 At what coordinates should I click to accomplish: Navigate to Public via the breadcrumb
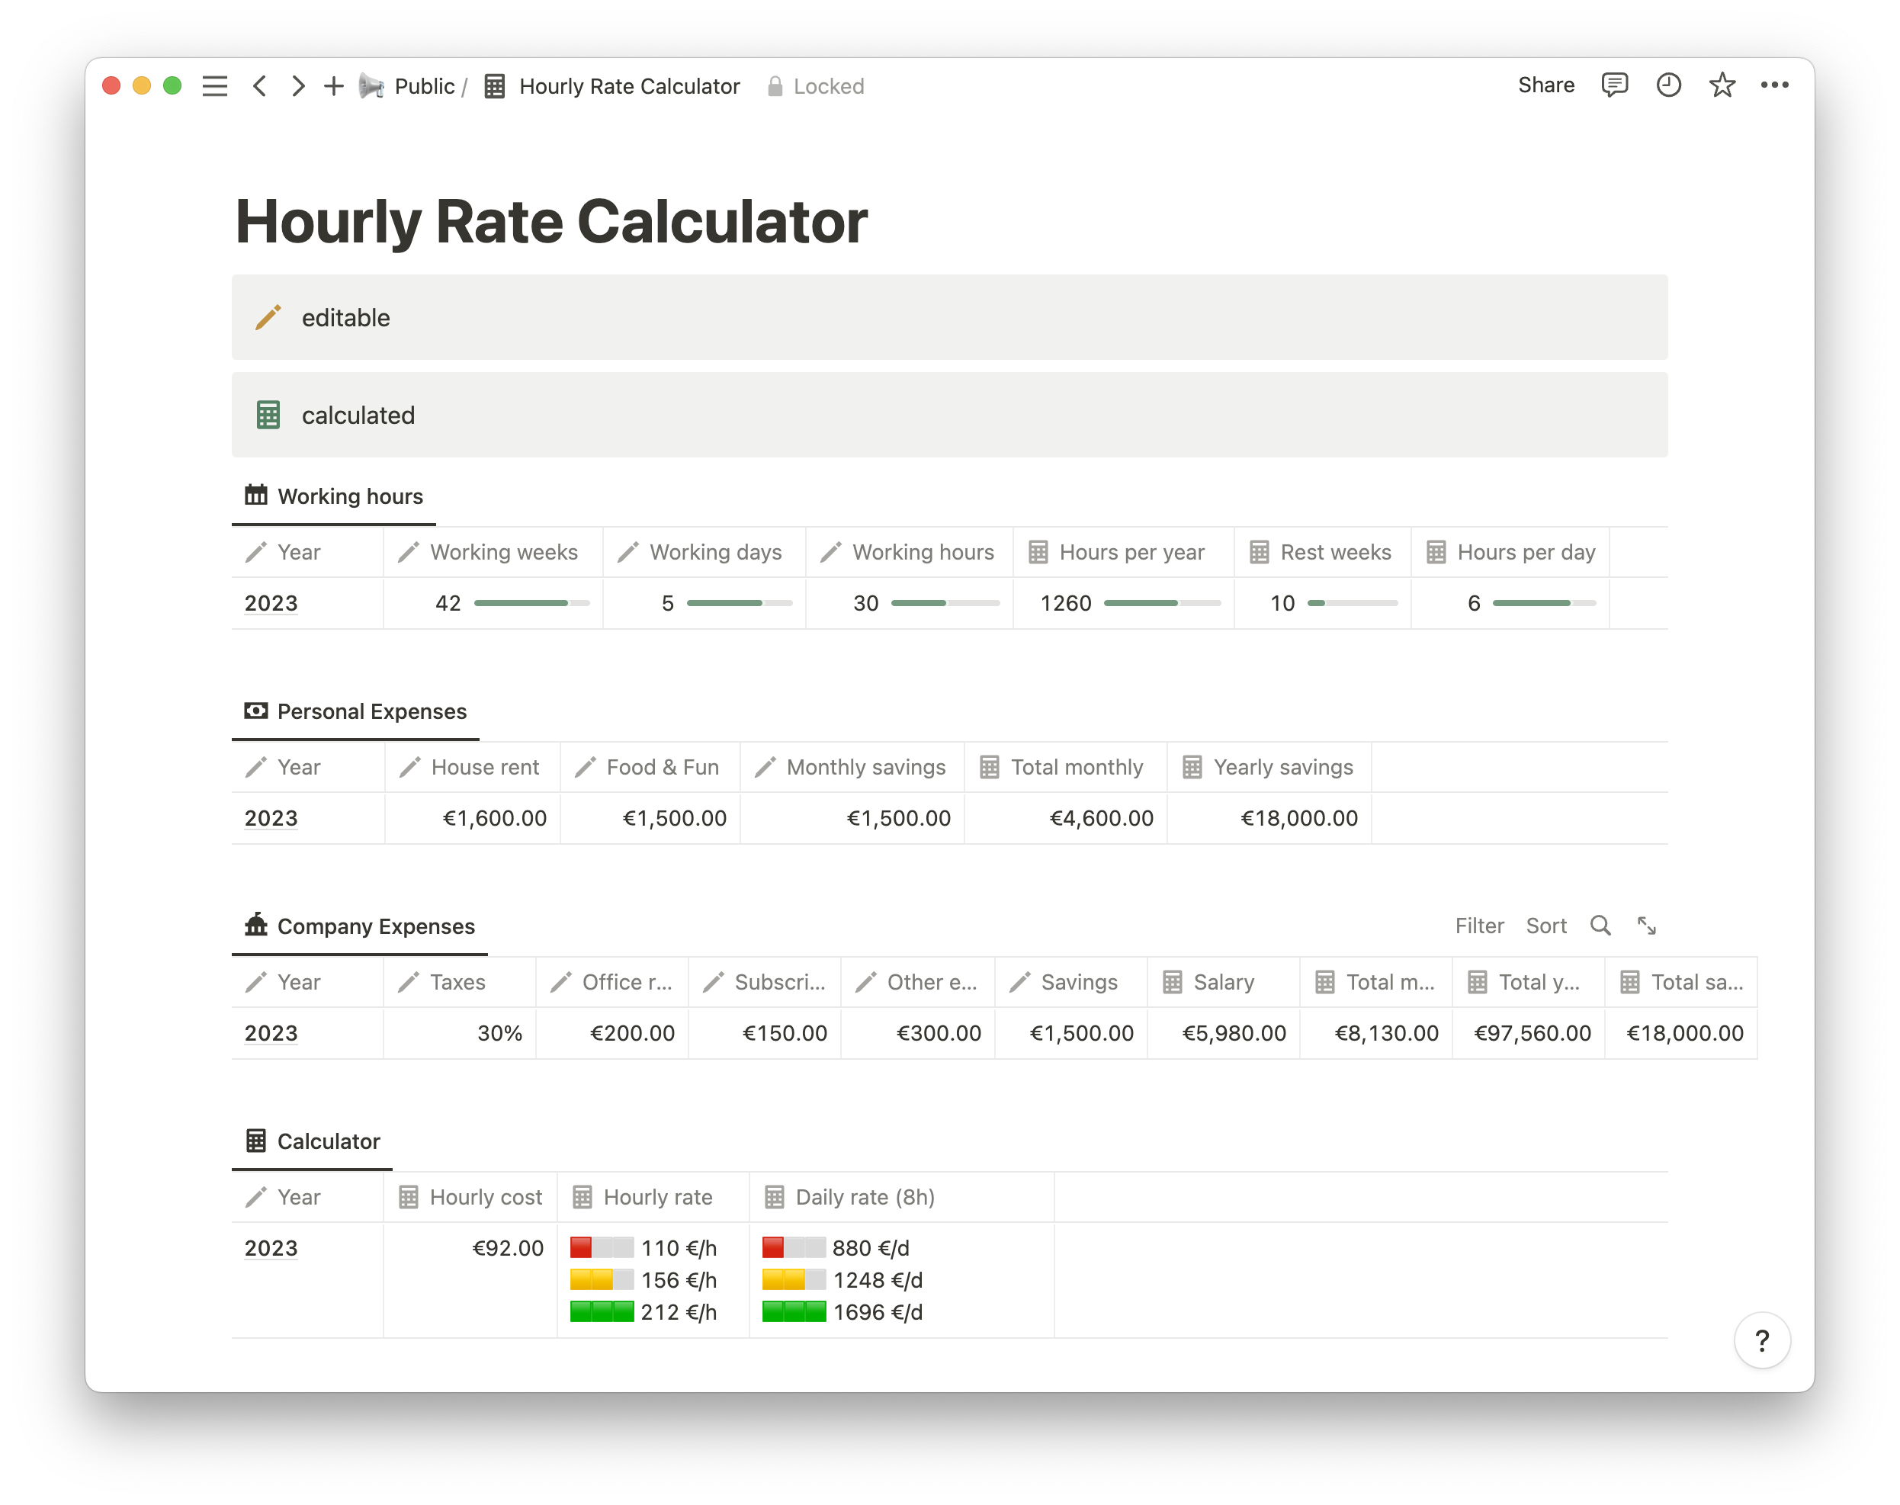[425, 85]
